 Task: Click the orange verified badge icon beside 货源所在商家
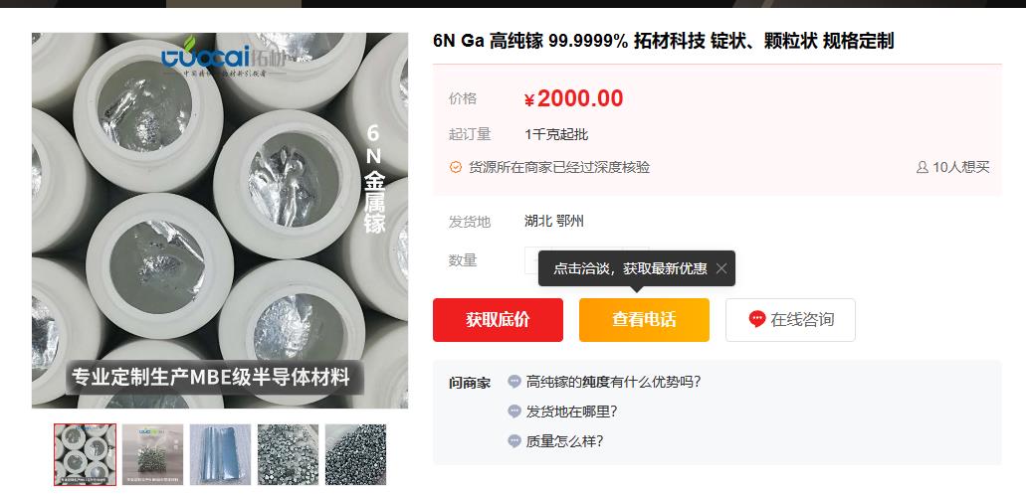click(x=456, y=167)
